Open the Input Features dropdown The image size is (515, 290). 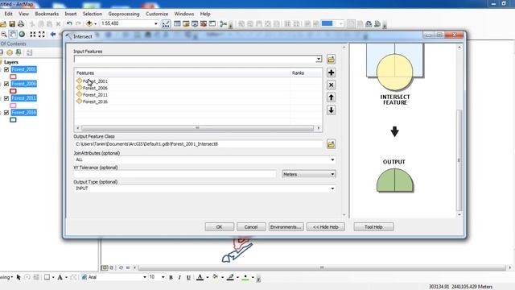pos(319,59)
